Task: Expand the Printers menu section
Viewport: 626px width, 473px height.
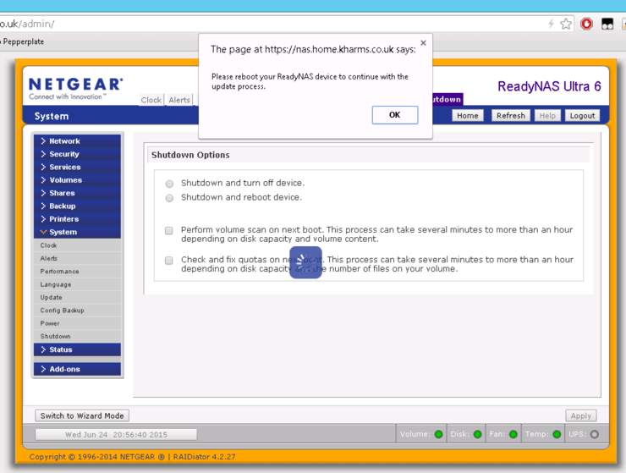Action: point(78,219)
